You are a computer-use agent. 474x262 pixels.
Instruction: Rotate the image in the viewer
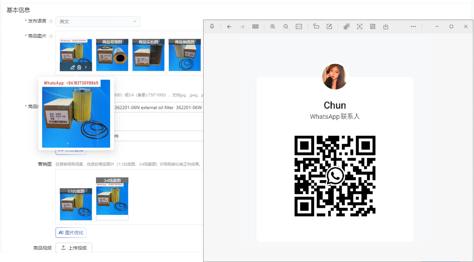316,26
